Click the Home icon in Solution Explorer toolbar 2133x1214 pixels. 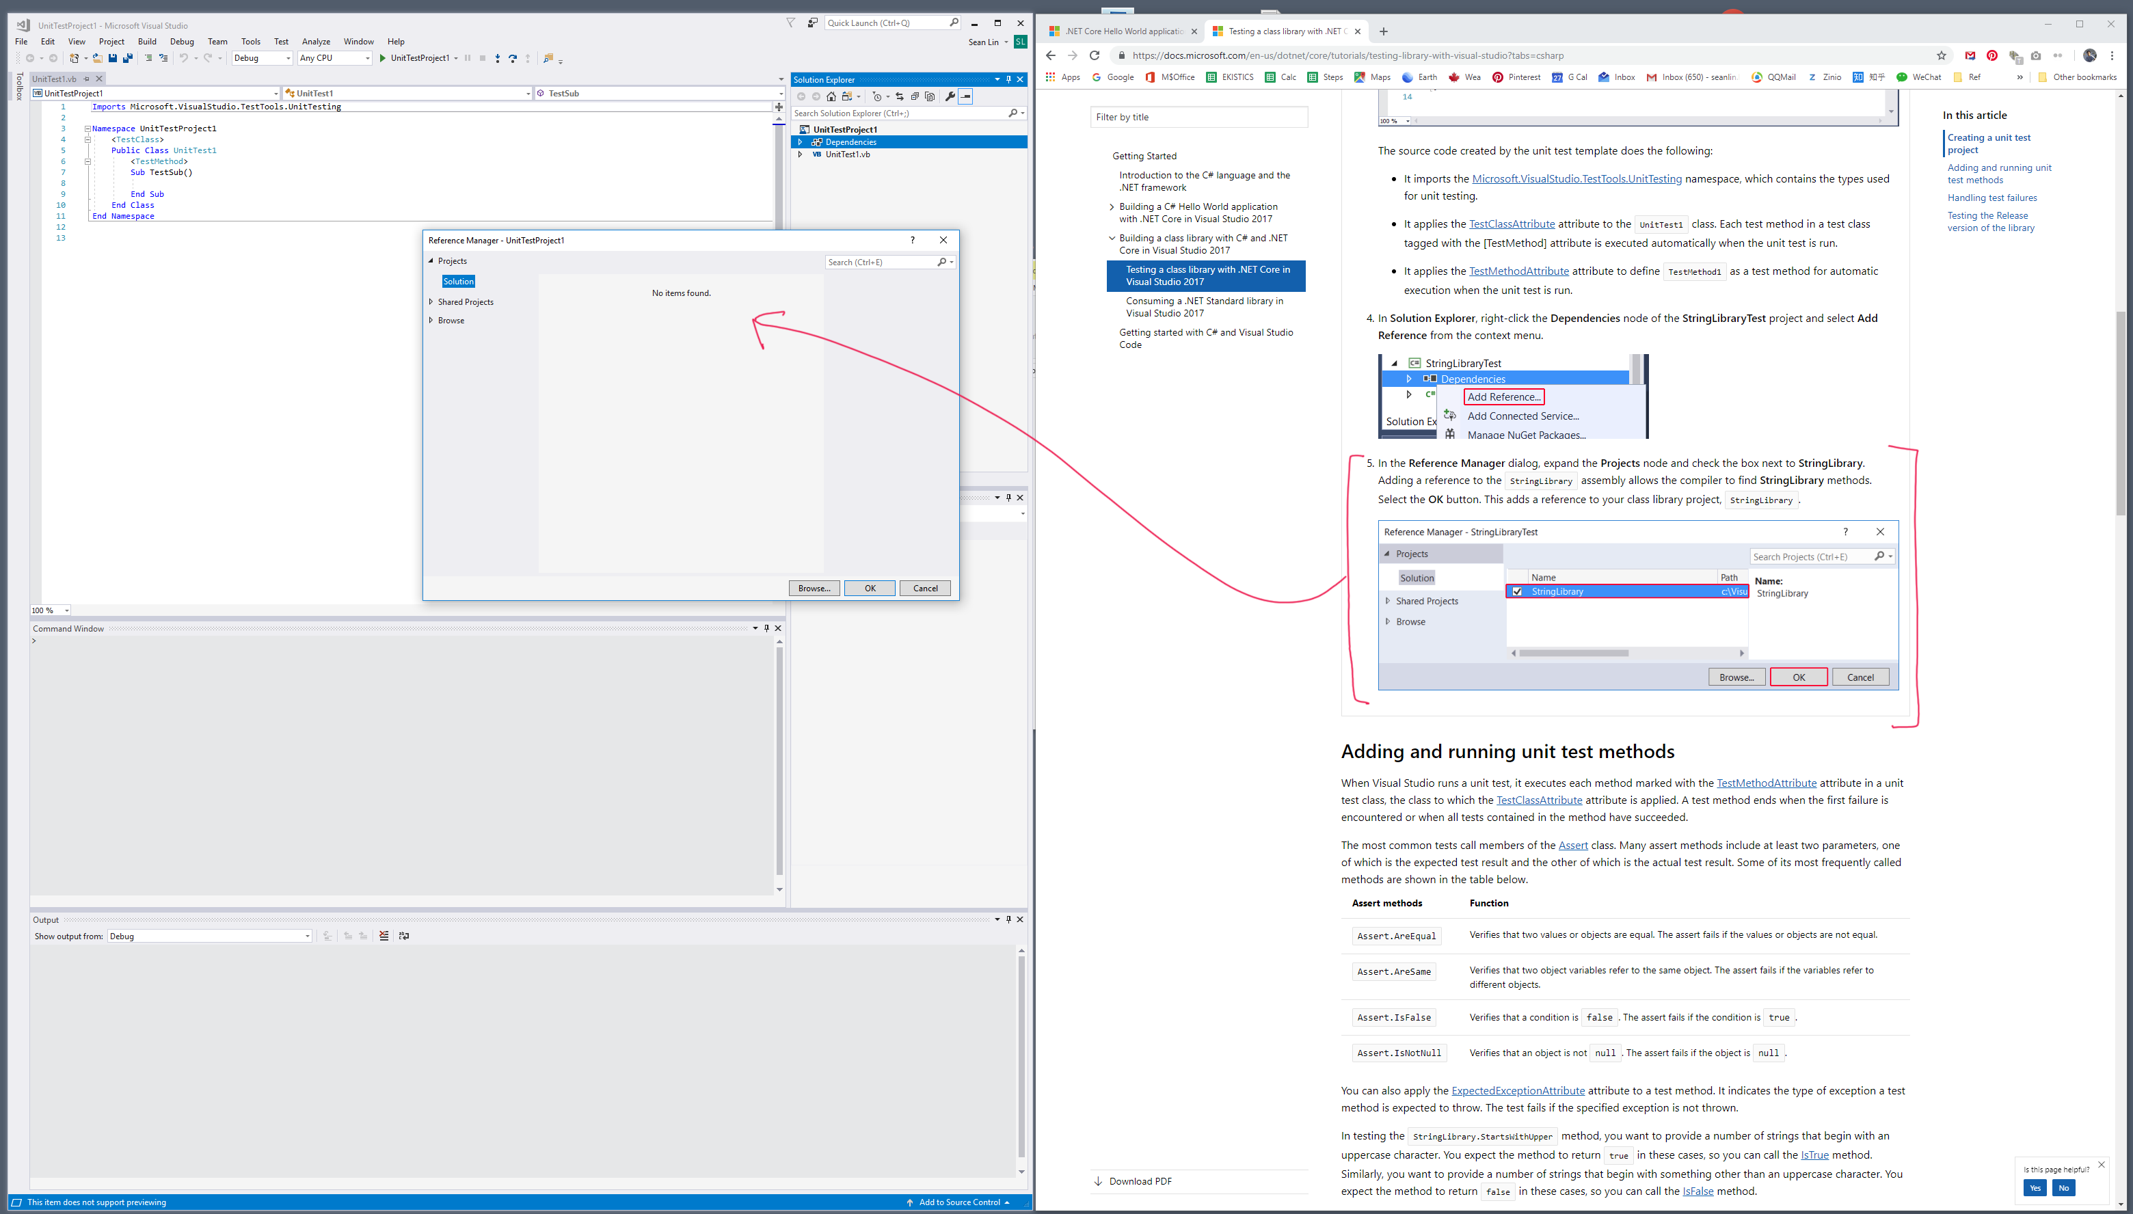click(831, 96)
